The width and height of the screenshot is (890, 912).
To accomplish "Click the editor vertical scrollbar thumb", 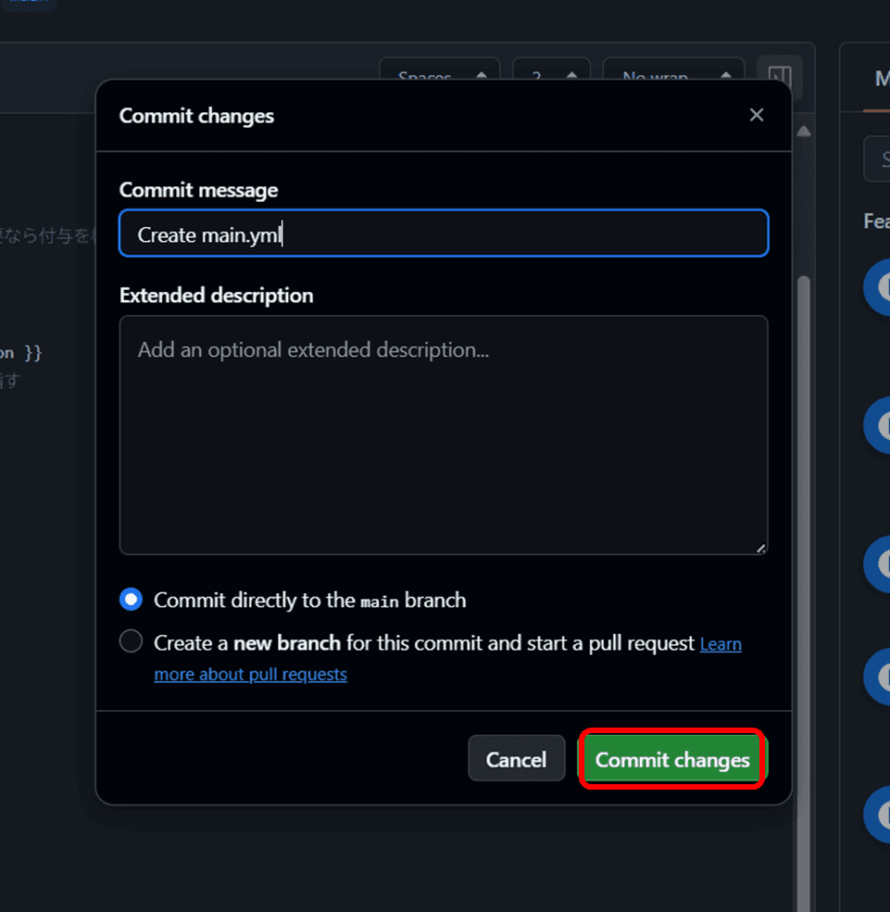I will (804, 463).
